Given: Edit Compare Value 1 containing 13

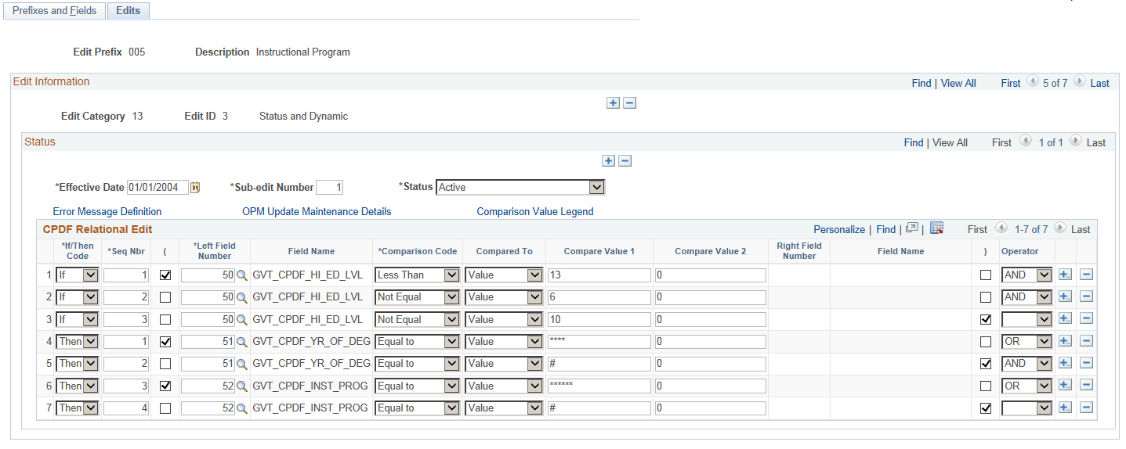Looking at the screenshot, I should 599,275.
